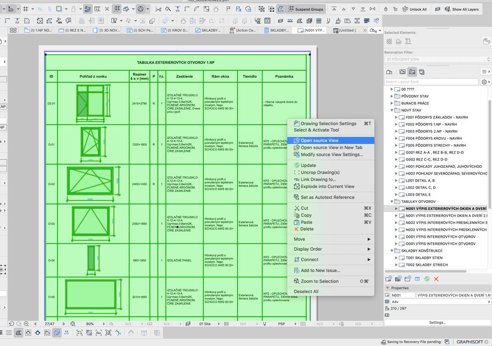Image resolution: width=492 pixels, height=346 pixels.
Task: Click the Unlock All padlock icon
Action: (x=405, y=9)
